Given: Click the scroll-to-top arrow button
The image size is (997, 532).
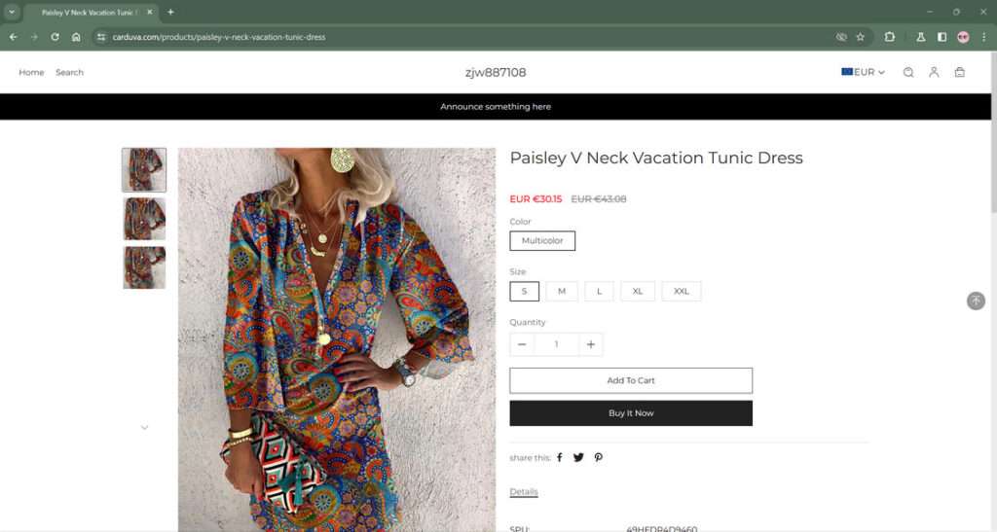Looking at the screenshot, I should tap(976, 301).
